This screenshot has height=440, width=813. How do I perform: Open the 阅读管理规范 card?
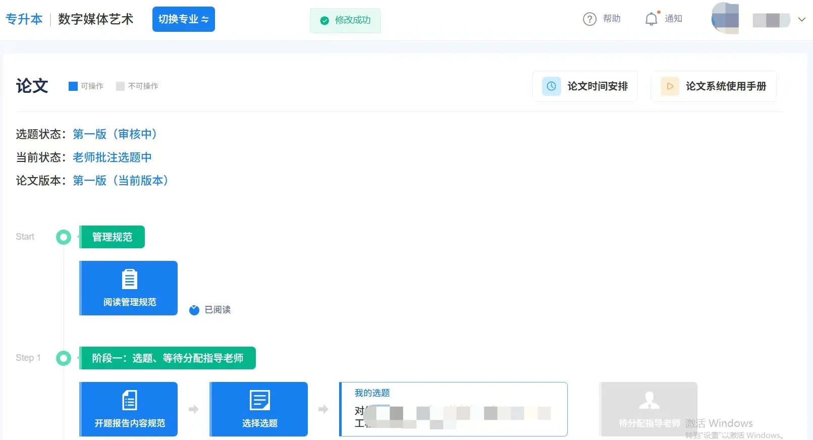(x=128, y=288)
